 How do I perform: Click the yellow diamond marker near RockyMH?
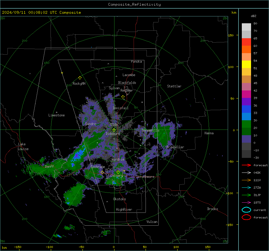[x=80, y=78]
